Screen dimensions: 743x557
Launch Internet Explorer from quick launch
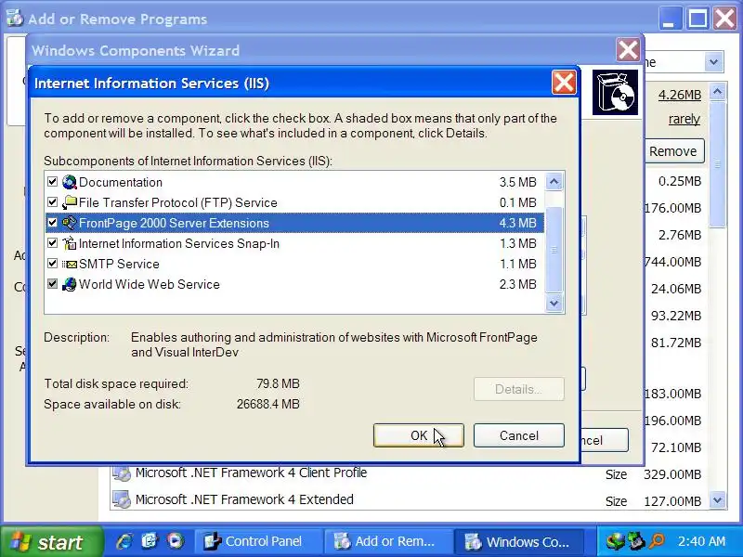(124, 541)
